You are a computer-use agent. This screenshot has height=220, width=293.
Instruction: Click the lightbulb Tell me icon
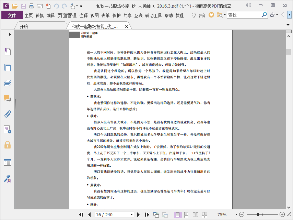coord(194,15)
